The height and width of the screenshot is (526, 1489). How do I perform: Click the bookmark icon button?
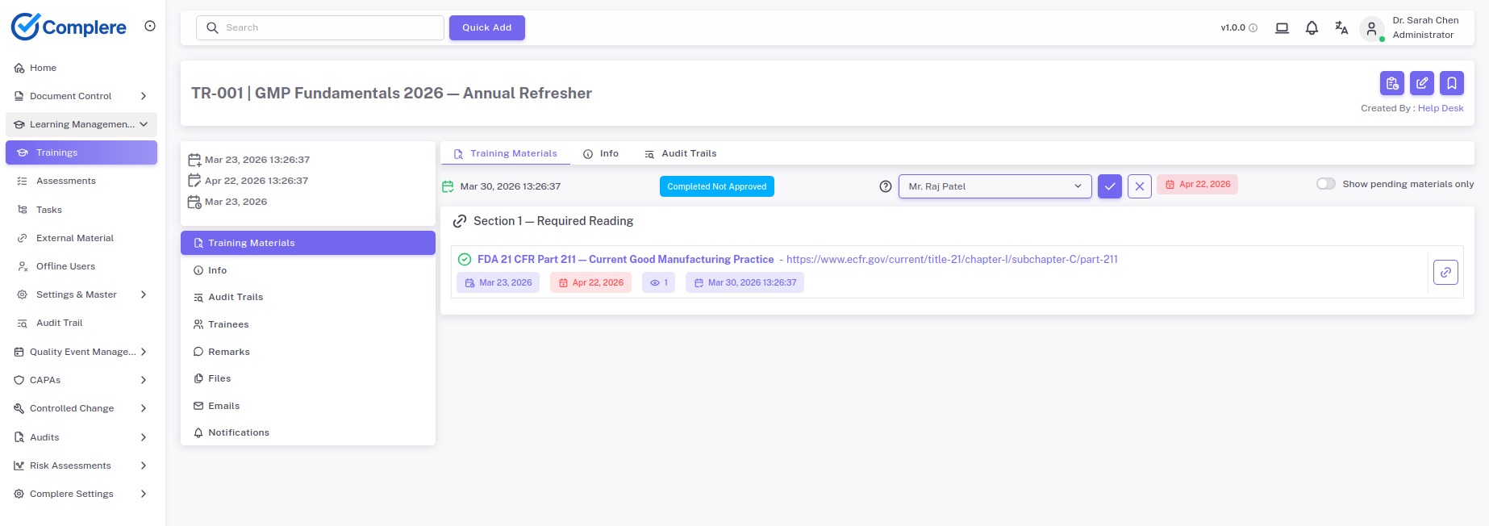click(1452, 83)
